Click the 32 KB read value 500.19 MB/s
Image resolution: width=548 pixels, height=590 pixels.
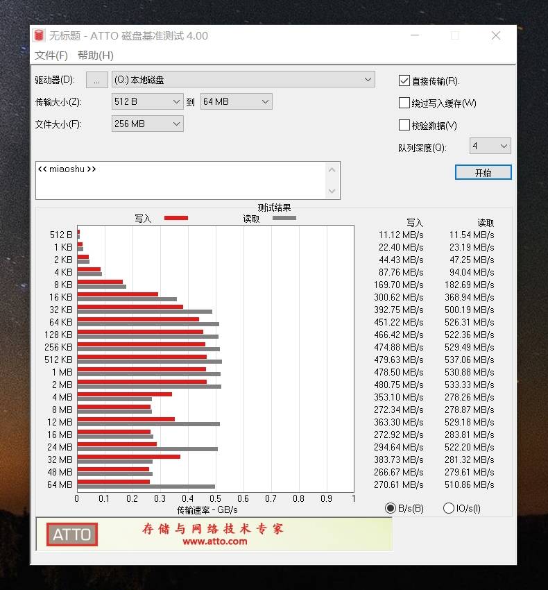470,310
